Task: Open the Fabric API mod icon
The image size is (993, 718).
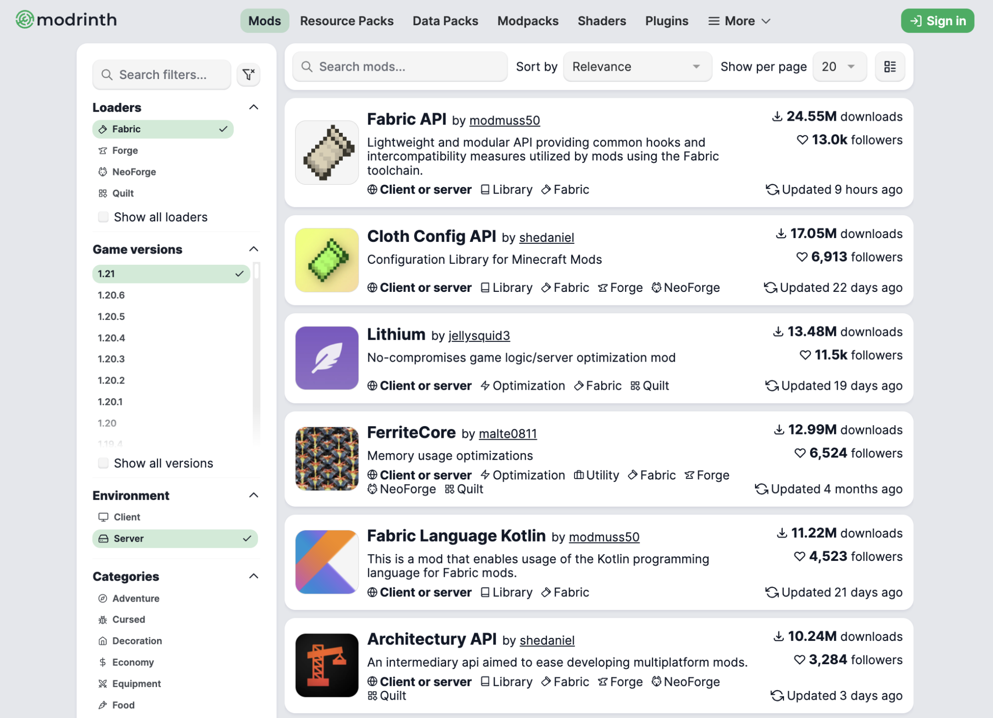Action: (327, 153)
